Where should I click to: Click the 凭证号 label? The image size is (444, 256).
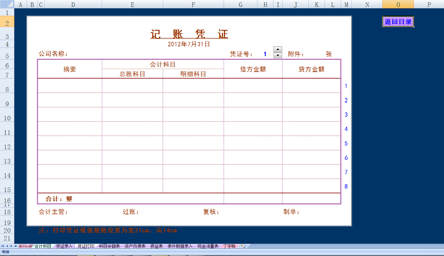coord(241,54)
